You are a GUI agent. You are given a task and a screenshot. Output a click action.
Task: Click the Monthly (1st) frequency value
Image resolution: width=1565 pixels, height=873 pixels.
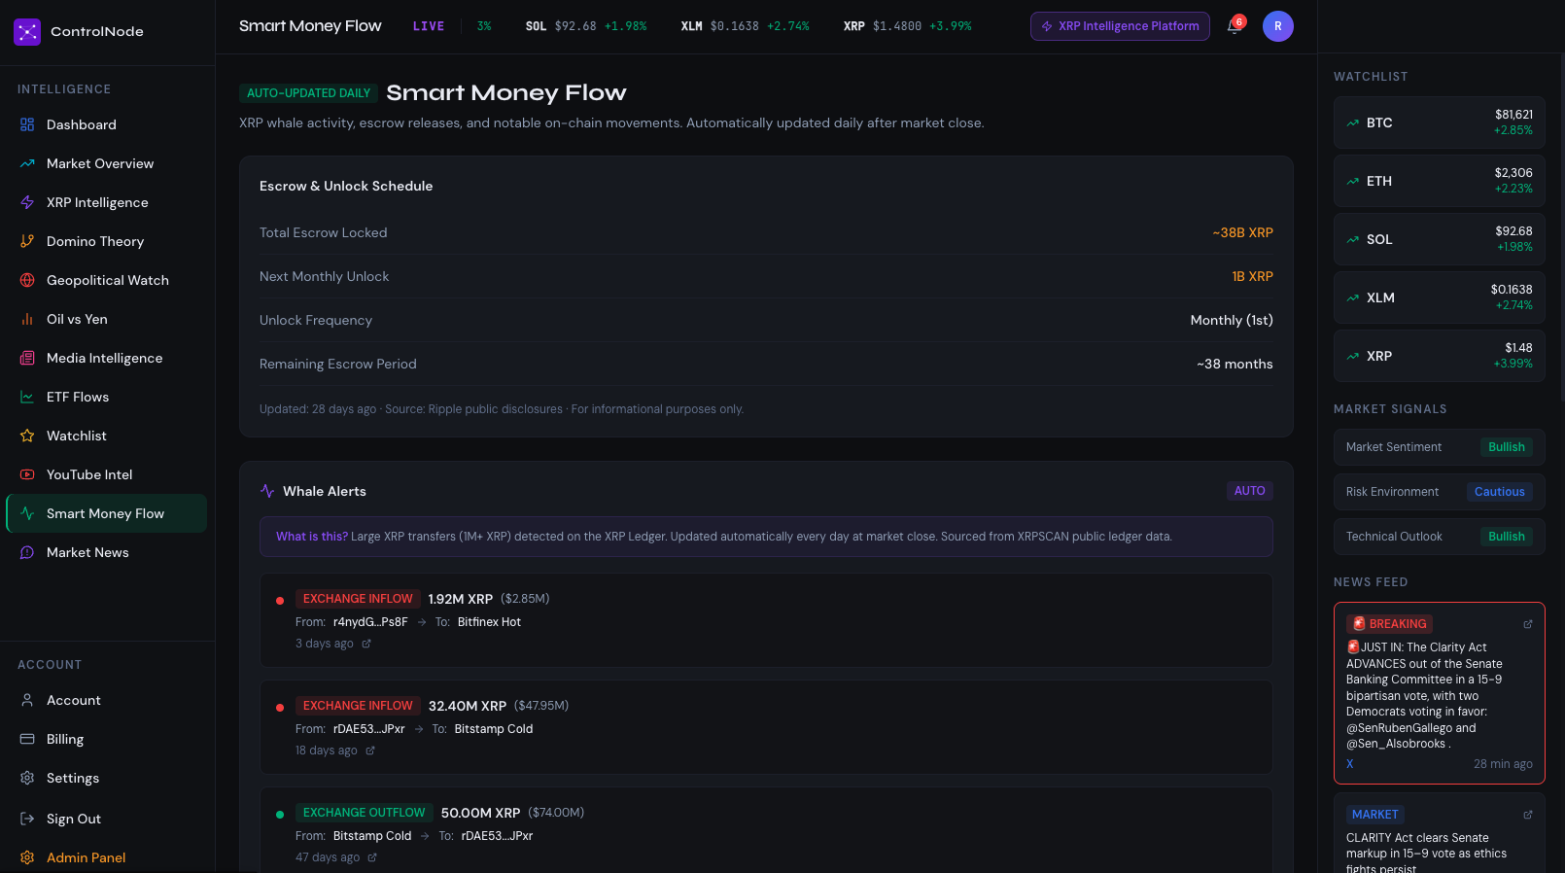click(1232, 320)
